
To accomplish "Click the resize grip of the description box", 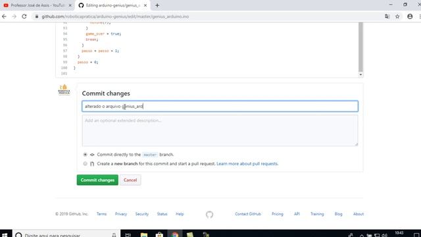I will (356, 144).
